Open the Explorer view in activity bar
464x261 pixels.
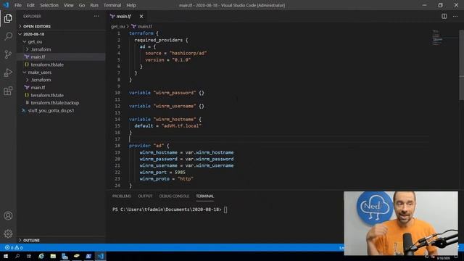[8, 18]
